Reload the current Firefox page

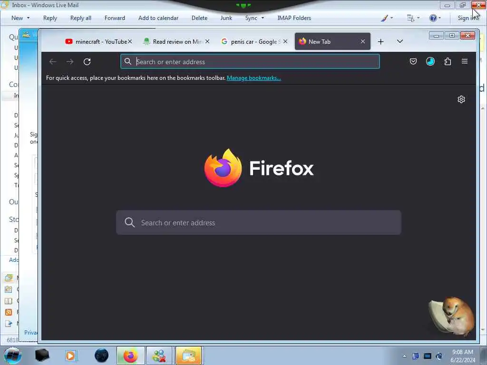click(87, 62)
